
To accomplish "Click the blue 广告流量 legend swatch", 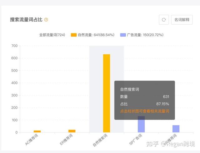I will click(x=123, y=35).
